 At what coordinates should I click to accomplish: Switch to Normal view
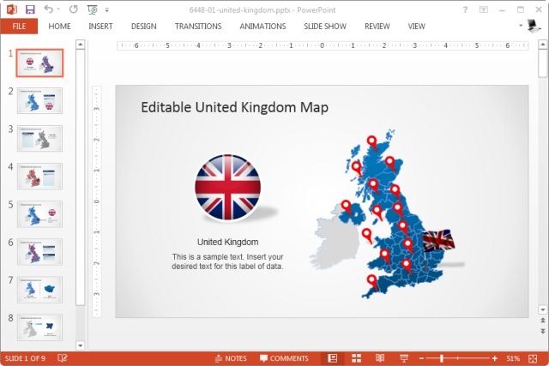pos(332,358)
